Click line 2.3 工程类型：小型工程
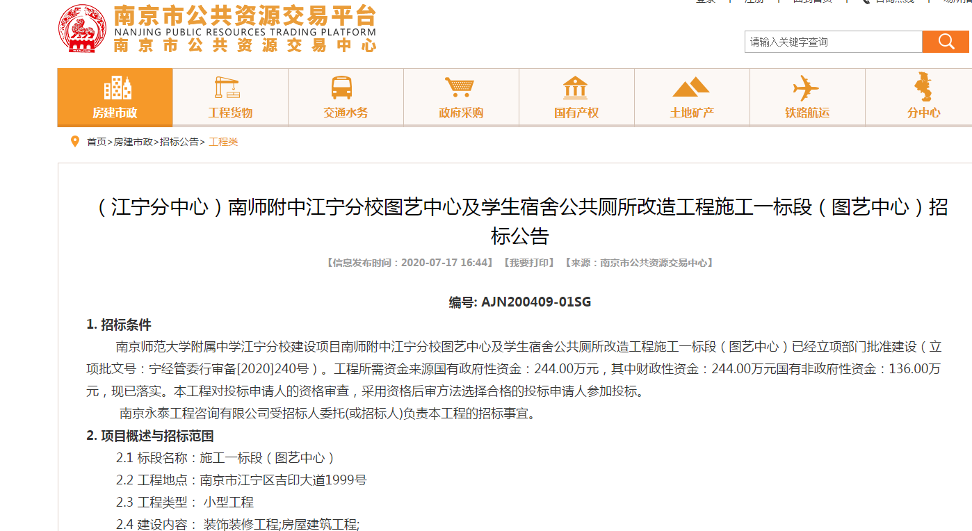Viewport: 972px width, 531px height. [x=185, y=503]
